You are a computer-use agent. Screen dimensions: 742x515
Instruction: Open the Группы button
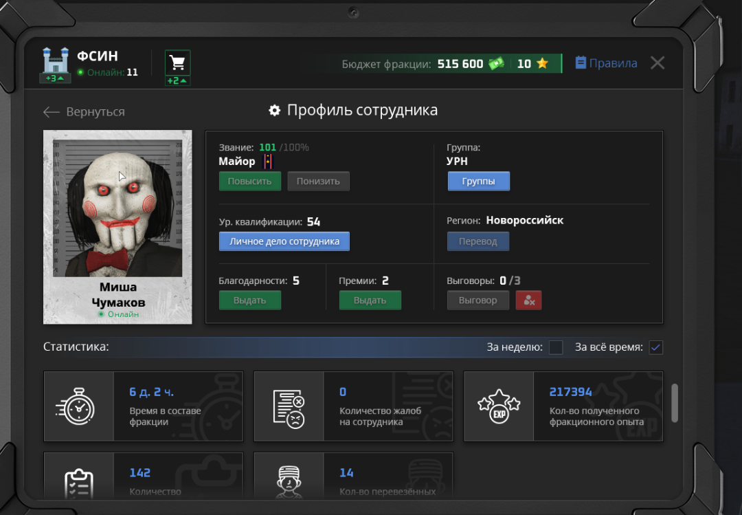478,181
